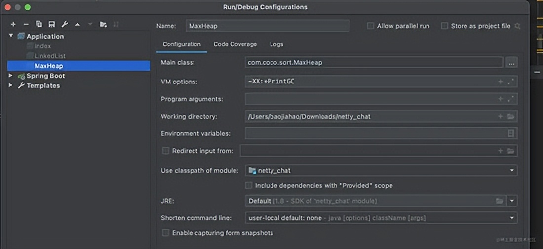Enable capturing form snapshots checkbox
543x249 pixels.
coord(166,233)
